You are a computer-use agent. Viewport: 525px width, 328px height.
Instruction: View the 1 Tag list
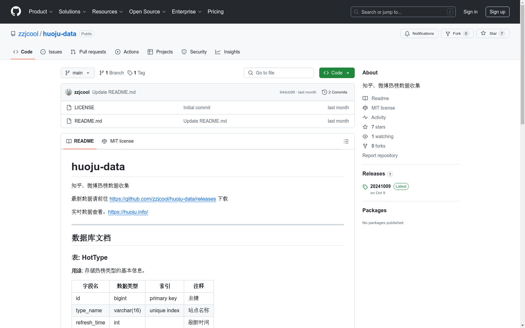pos(136,73)
